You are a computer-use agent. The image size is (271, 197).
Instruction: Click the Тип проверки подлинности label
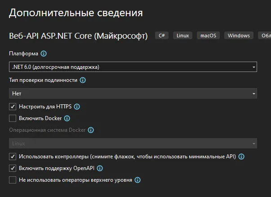tap(43, 80)
